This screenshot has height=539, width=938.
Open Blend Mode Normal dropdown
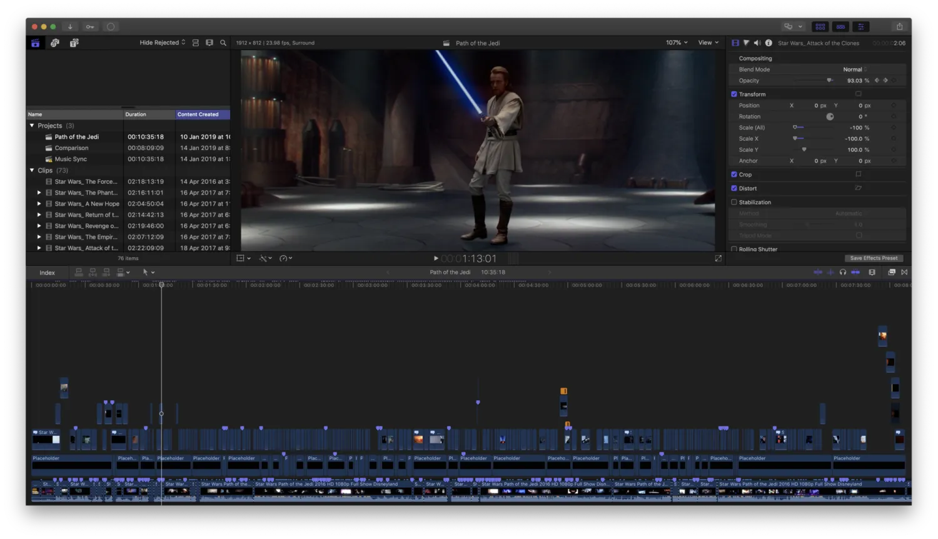coord(855,69)
